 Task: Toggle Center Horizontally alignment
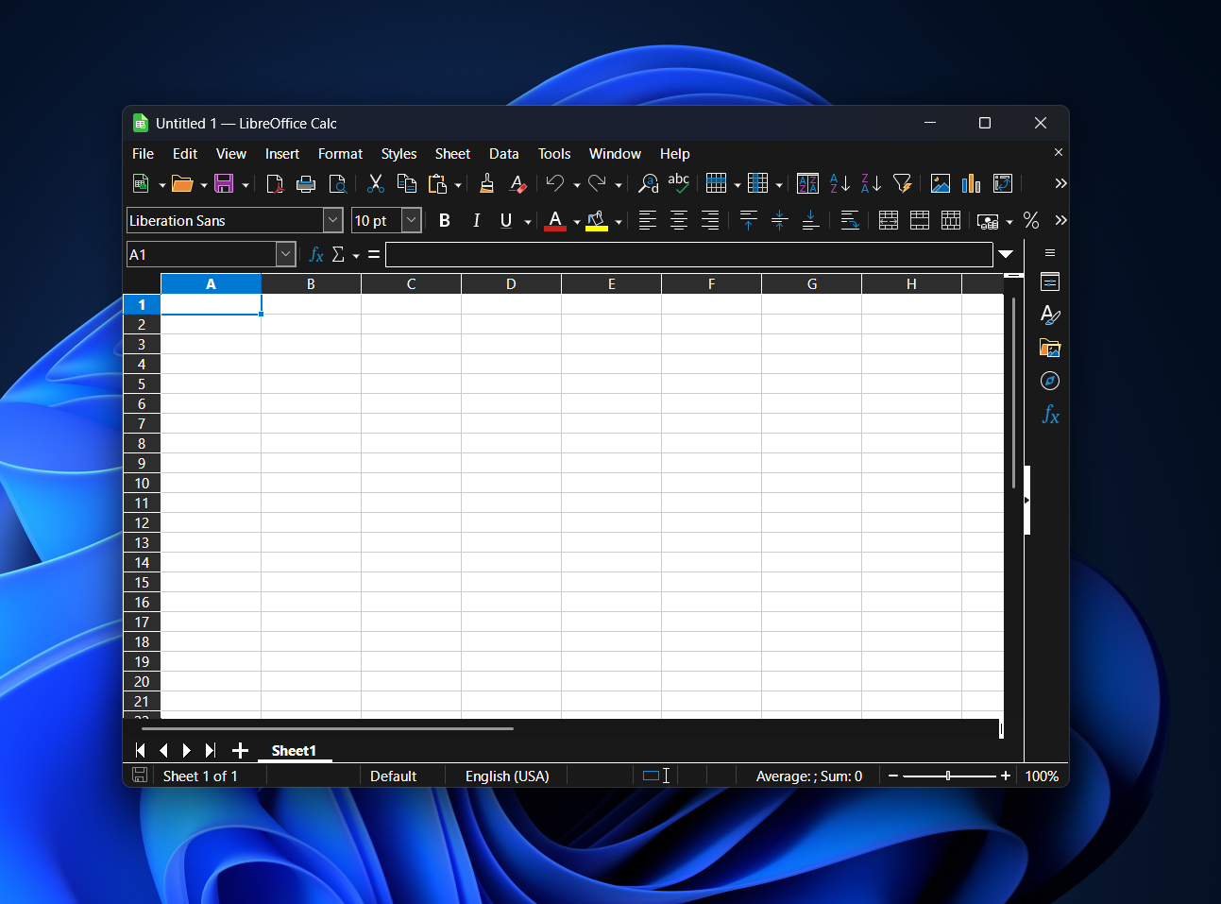679,220
